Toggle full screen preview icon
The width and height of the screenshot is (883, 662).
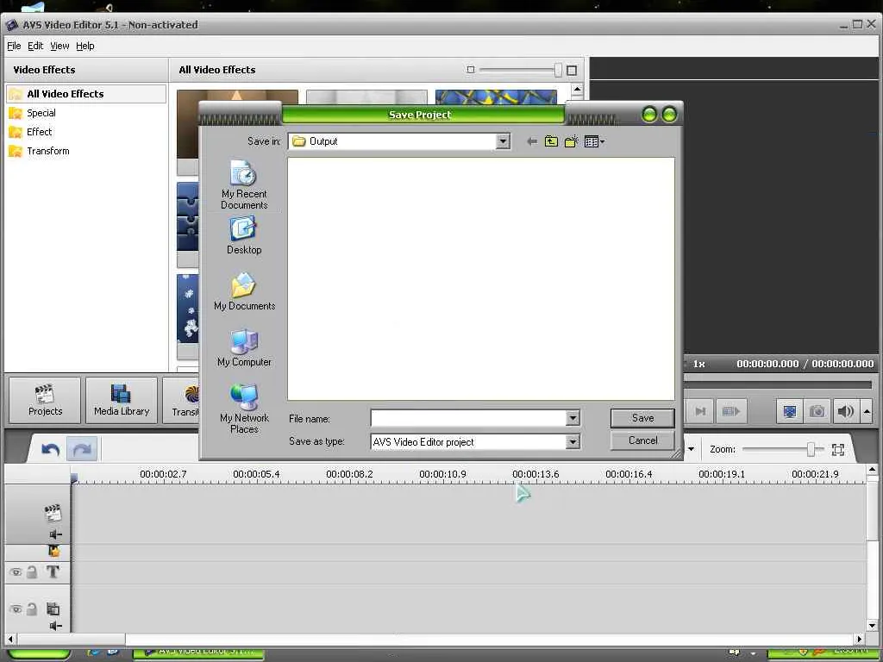tap(790, 411)
